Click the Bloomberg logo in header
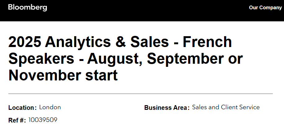Viewport: 284px width, 129px height. point(28,8)
